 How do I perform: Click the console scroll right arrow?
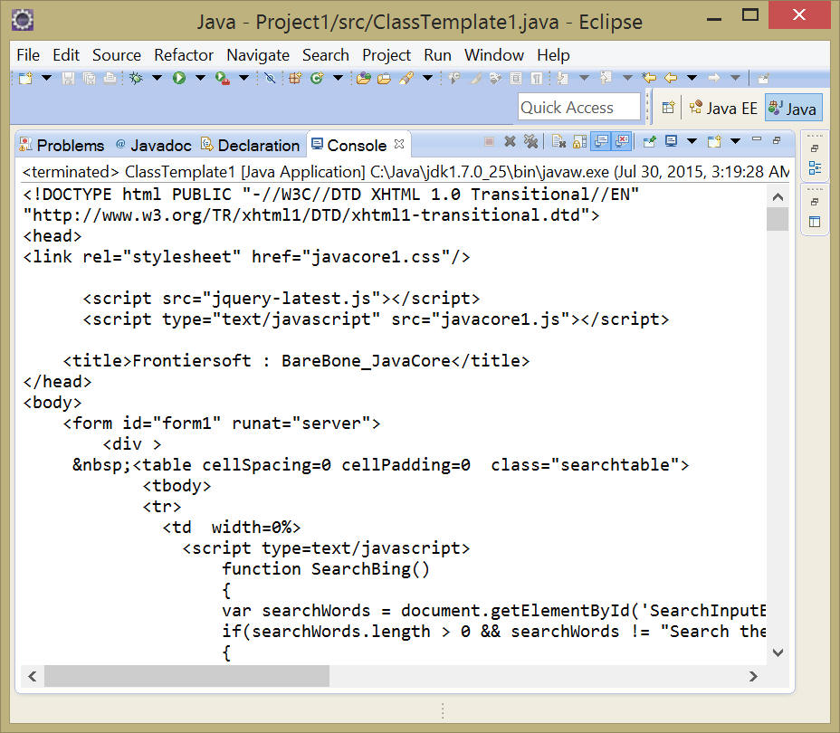pos(753,676)
